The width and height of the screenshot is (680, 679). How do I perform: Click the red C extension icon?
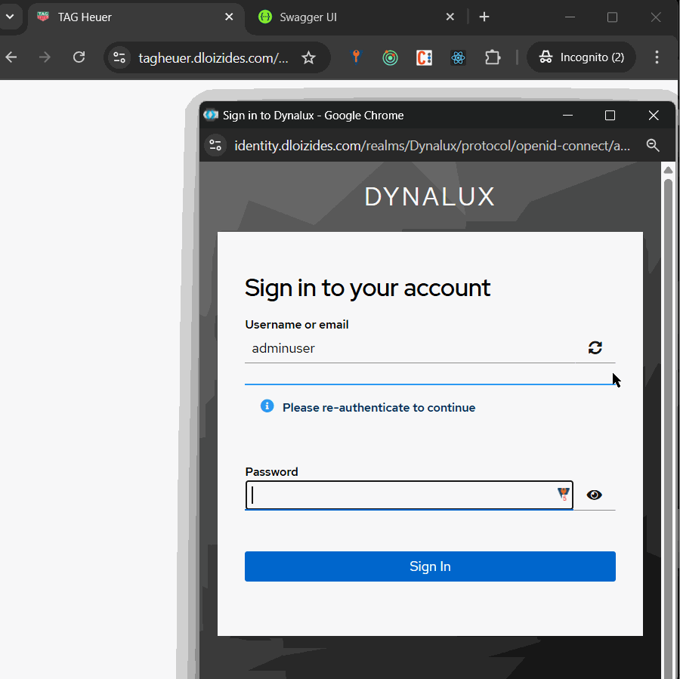(424, 58)
